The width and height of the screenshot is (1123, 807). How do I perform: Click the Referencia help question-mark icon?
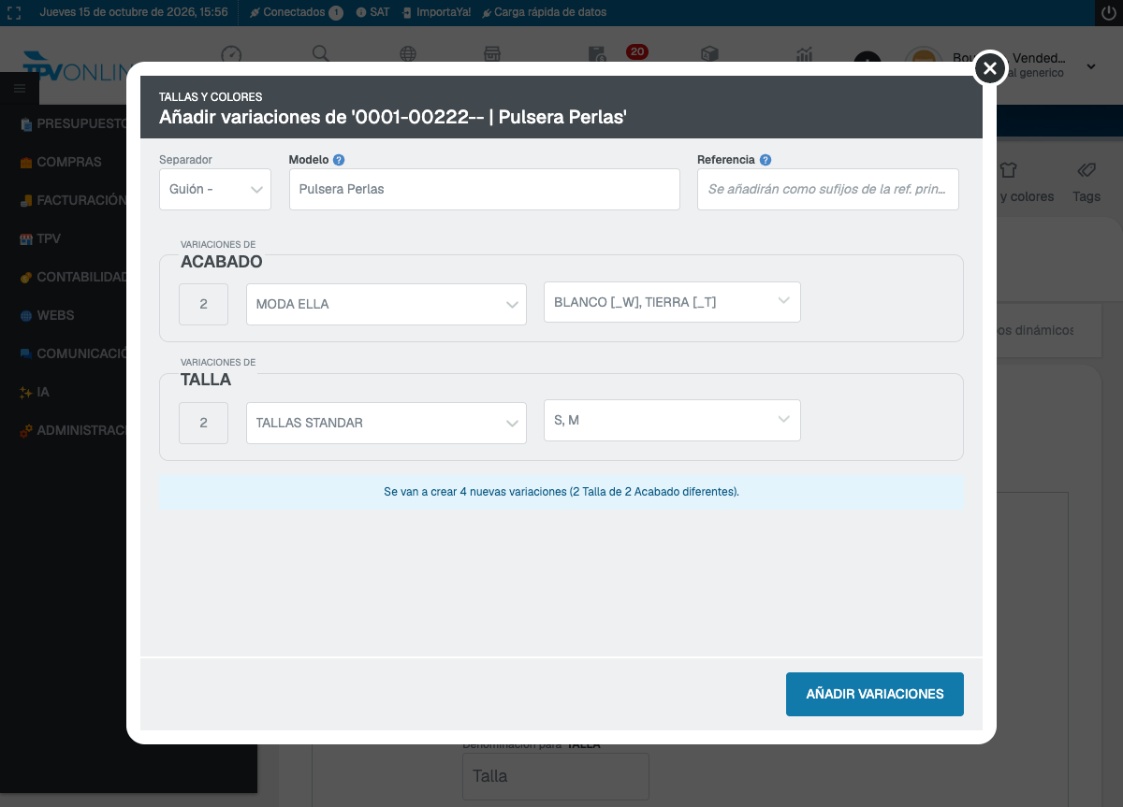[766, 160]
